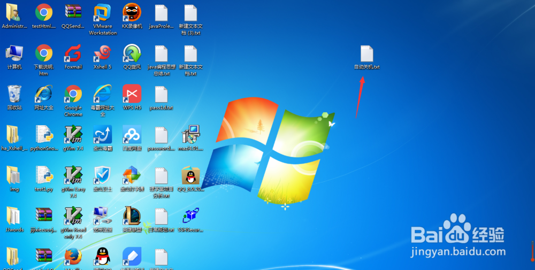Select the mazi4.91... installer icon

[191, 138]
